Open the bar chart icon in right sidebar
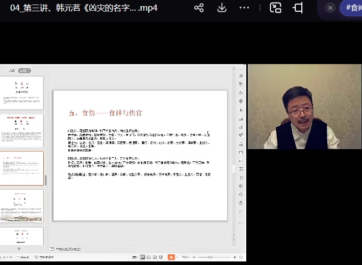This screenshot has width=362, height=265. (x=241, y=109)
